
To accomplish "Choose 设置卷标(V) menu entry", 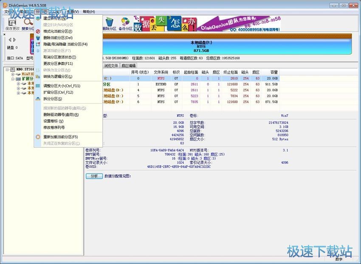I will (54, 121).
